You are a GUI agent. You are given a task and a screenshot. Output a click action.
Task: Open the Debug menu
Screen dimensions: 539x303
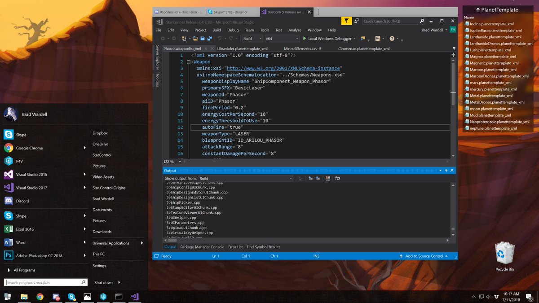[233, 30]
